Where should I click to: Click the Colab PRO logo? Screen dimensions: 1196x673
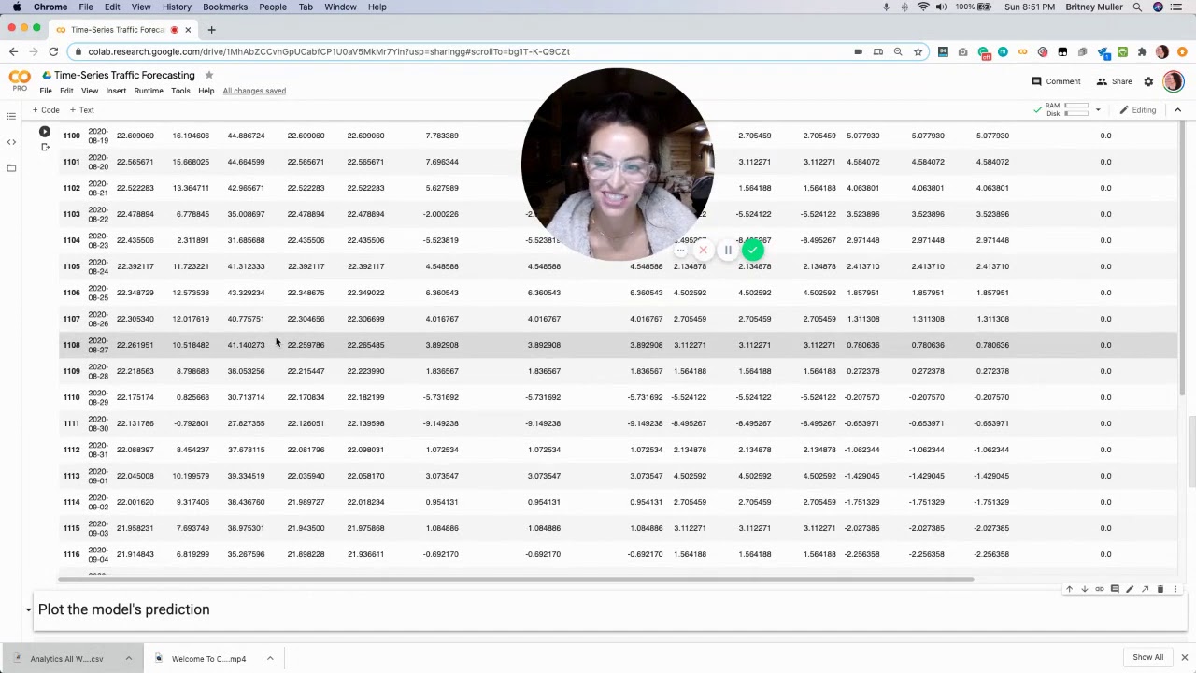20,80
